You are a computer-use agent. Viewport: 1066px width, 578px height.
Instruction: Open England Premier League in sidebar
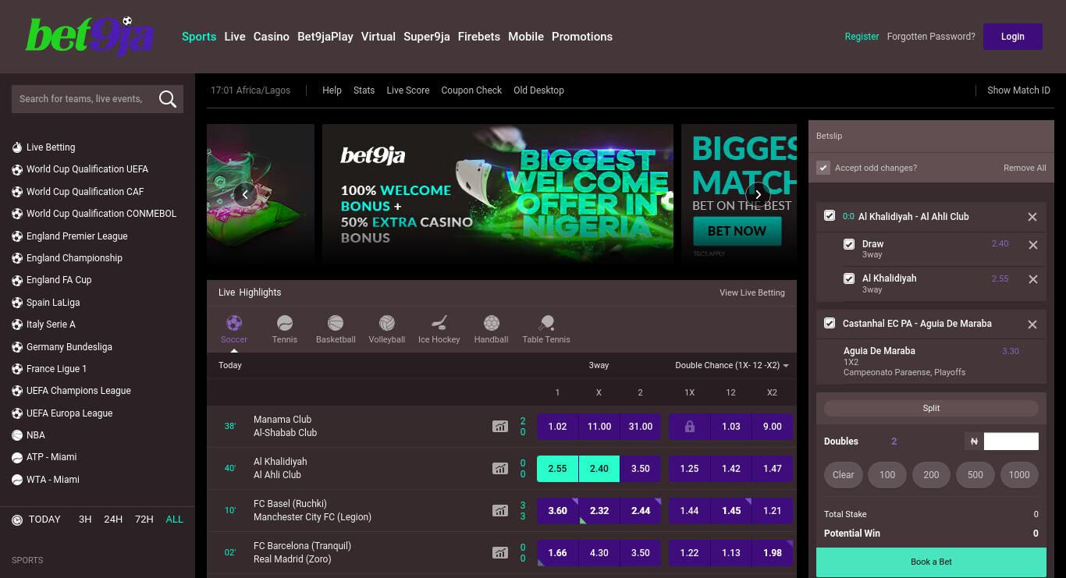(x=76, y=236)
